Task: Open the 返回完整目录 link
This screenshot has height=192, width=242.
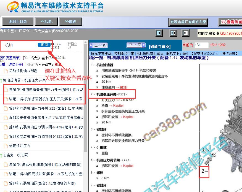Action: (x=10, y=58)
